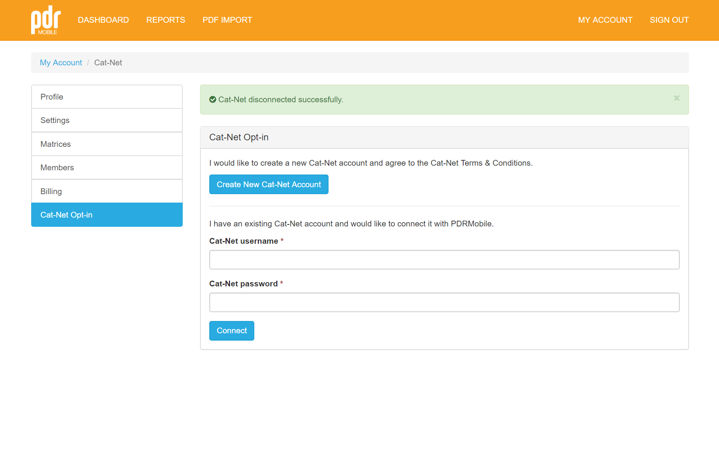
Task: Click the 'I have an existing Cat-Net account' text
Action: click(x=351, y=224)
